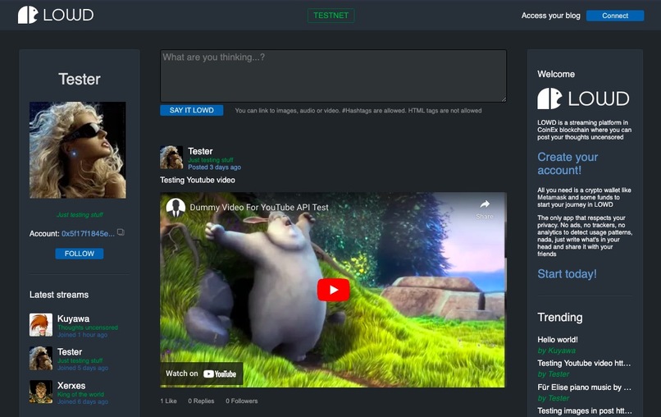Click the 'Access your blog' text

[x=550, y=16]
